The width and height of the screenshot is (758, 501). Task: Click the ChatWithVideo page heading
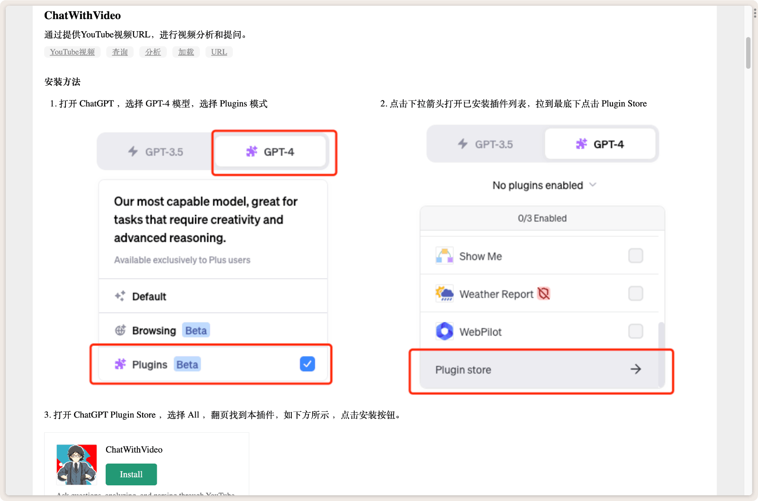(x=82, y=16)
